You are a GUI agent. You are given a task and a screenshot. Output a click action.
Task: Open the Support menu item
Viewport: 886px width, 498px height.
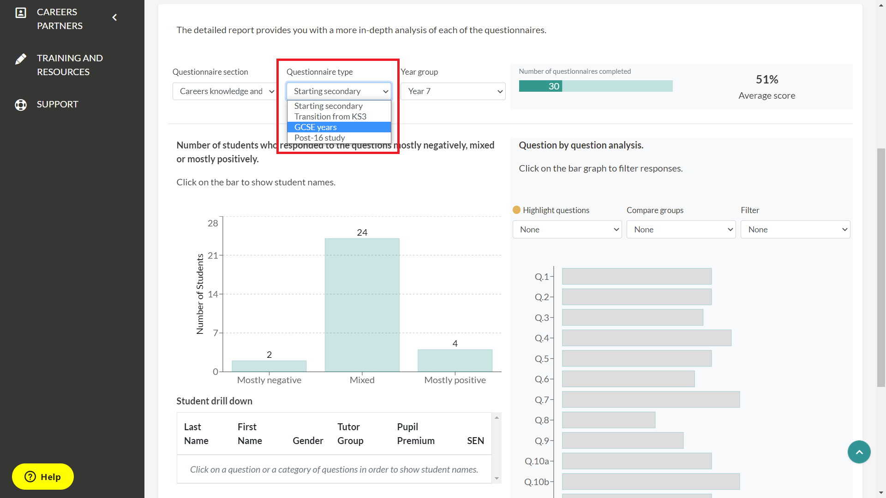point(57,104)
